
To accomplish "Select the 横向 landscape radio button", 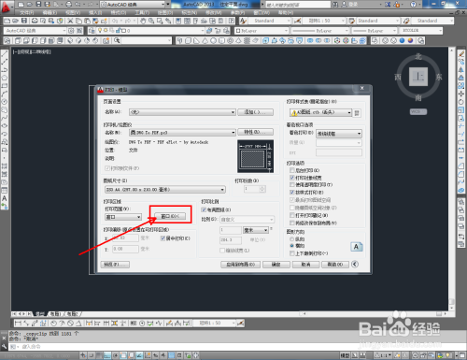I will [291, 246].
